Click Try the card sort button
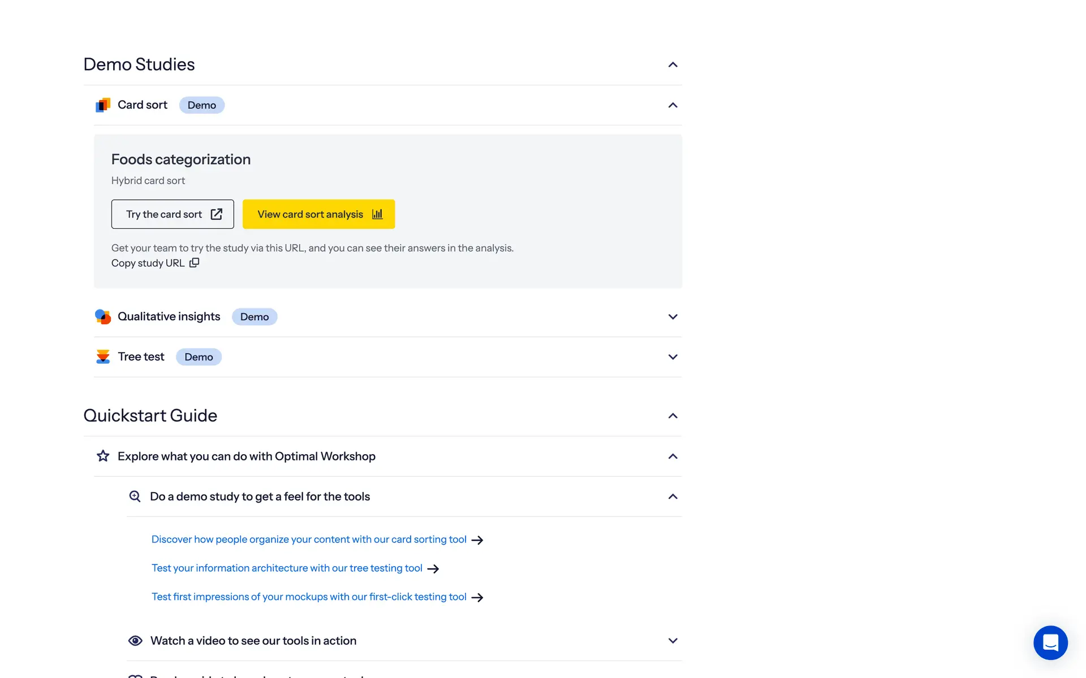 pyautogui.click(x=173, y=214)
